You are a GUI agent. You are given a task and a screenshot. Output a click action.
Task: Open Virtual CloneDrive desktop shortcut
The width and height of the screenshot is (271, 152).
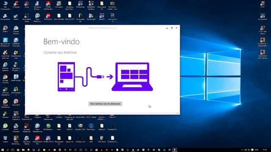coord(6,103)
